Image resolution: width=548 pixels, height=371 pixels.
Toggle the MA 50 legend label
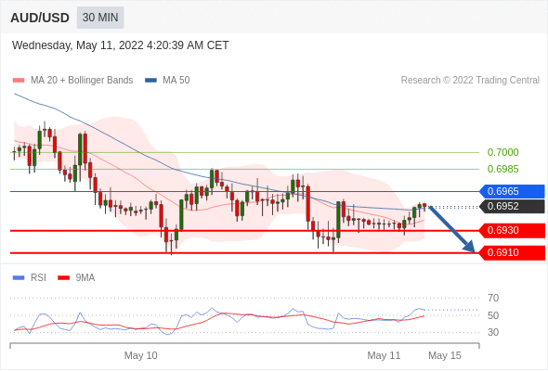click(x=176, y=81)
